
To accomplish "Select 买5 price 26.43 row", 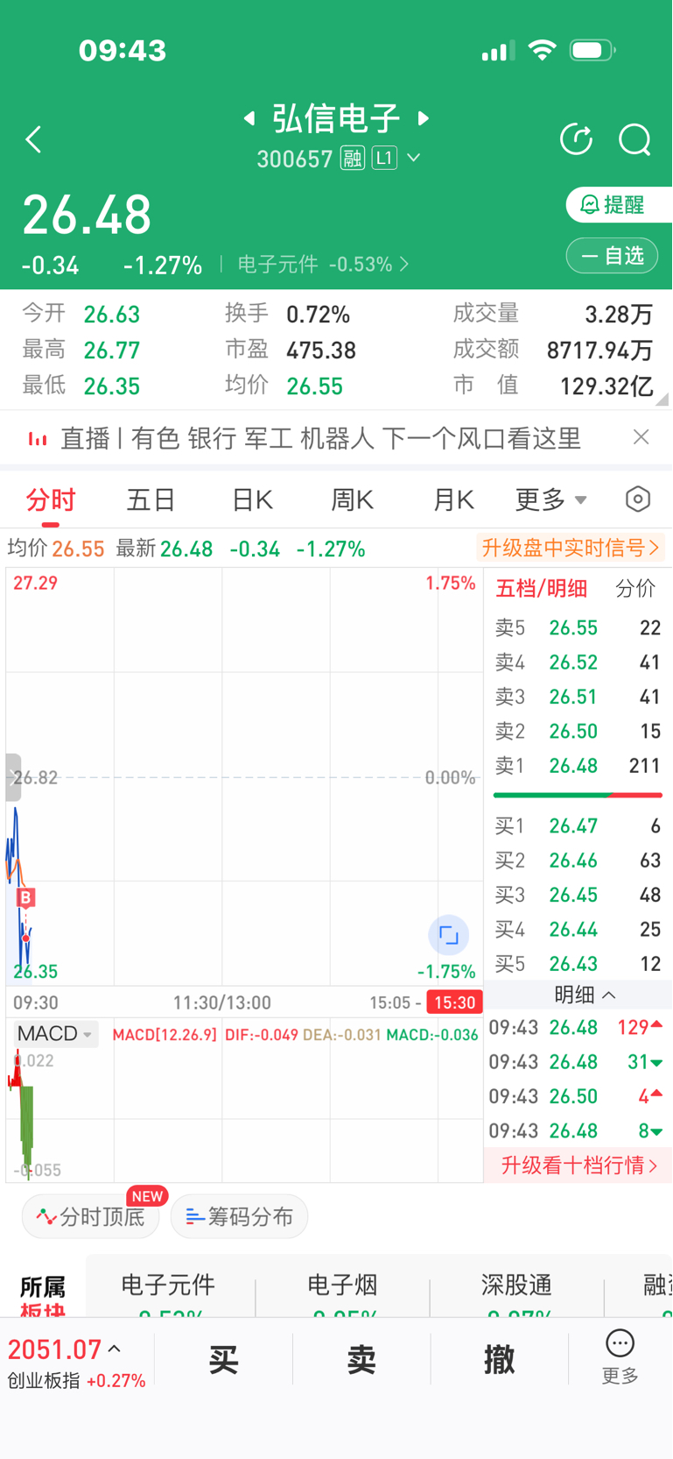I will click(x=578, y=964).
